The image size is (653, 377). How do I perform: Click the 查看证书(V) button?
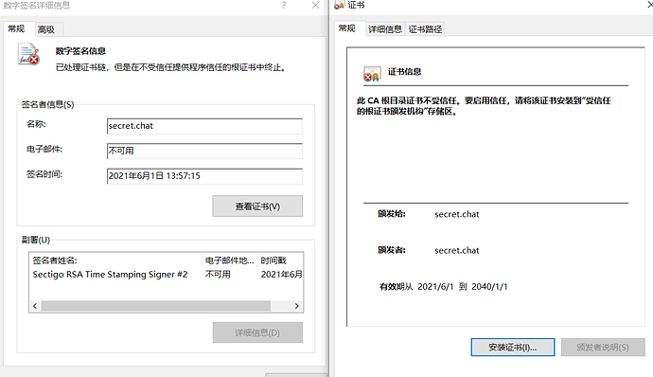click(x=257, y=206)
